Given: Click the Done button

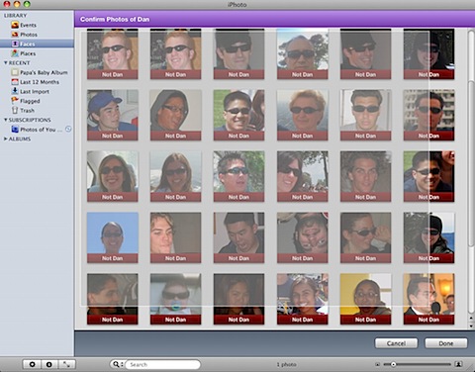Looking at the screenshot, I should tap(446, 343).
